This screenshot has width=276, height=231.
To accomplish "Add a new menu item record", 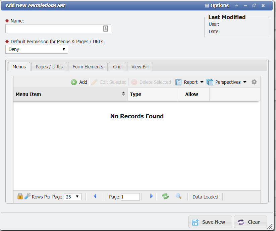I will [x=79, y=82].
